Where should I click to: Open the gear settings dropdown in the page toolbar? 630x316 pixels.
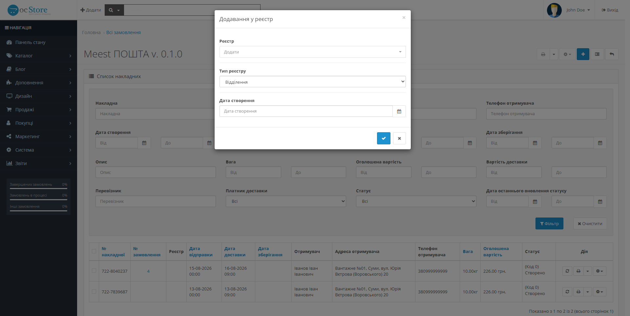pos(567,54)
